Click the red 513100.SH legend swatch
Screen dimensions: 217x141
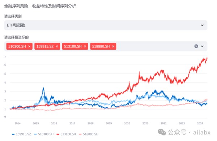pyautogui.click(x=58, y=134)
